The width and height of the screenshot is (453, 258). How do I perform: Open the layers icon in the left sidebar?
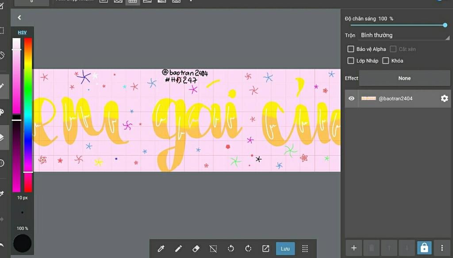pyautogui.click(x=3, y=137)
